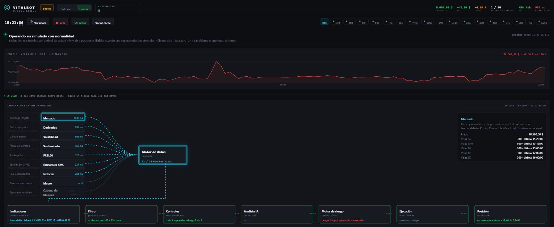This screenshot has height=227, width=554.
Task: Click the 'Velas 4H' row in Mercado panel
Action: 502,153
